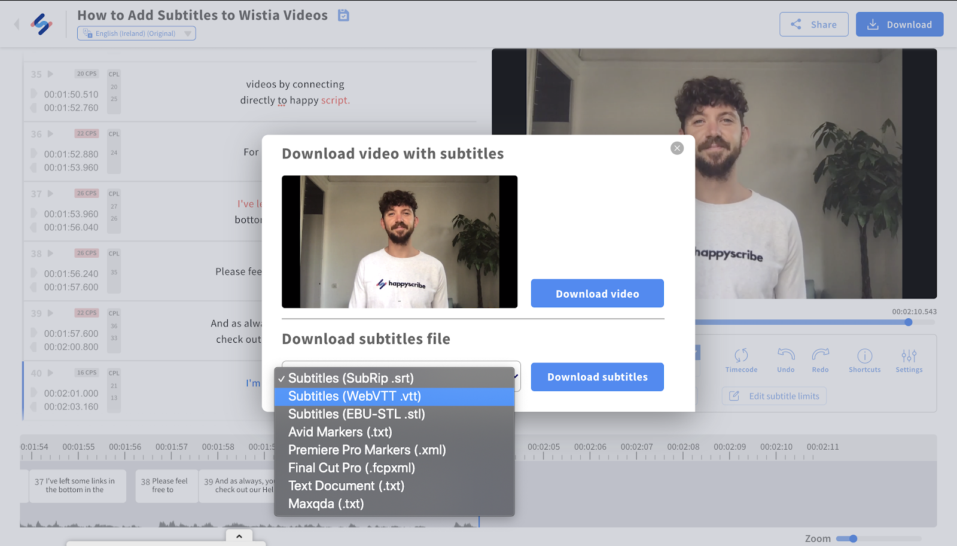Click the Timecode icon
This screenshot has width=957, height=546.
741,361
